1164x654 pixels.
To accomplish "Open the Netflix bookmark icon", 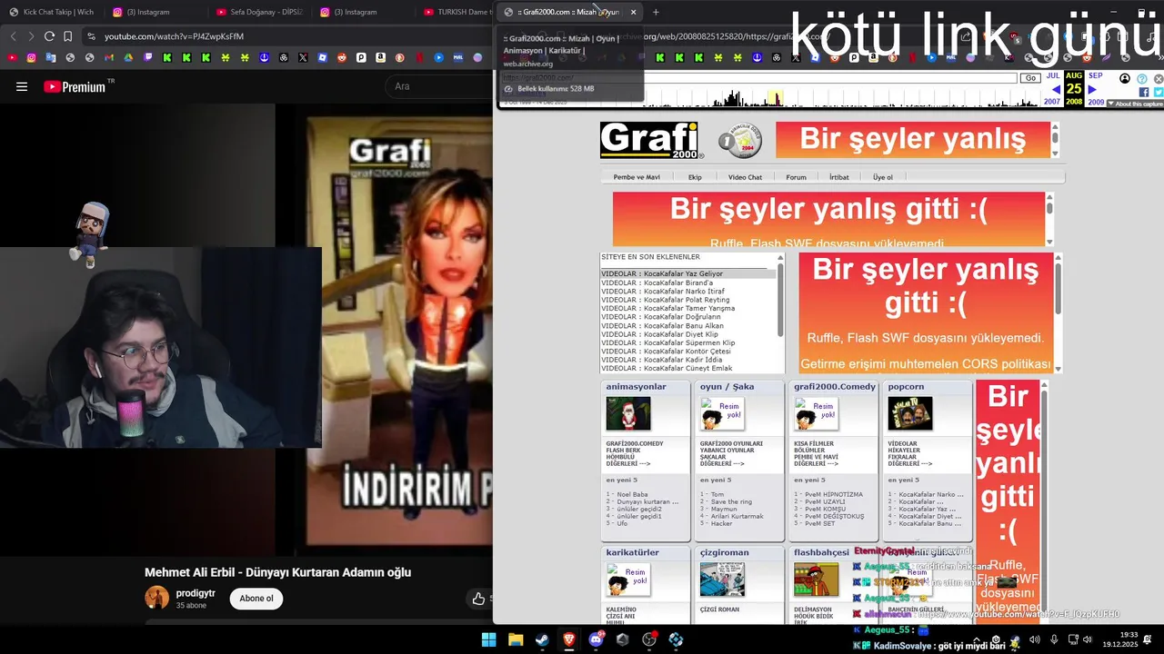I will [x=419, y=57].
